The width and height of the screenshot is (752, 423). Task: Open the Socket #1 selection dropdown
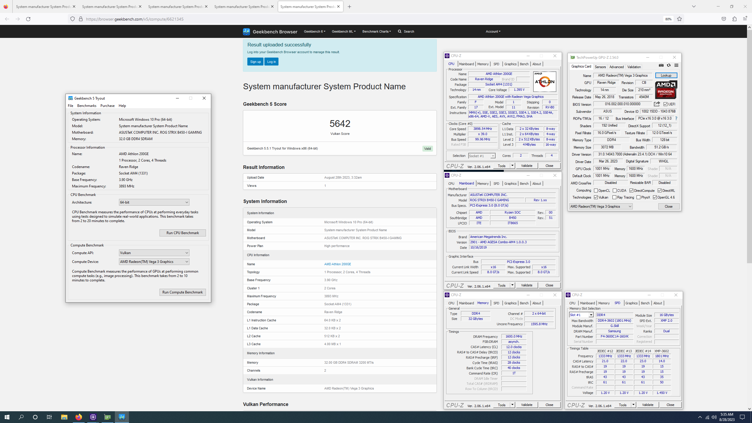(482, 156)
